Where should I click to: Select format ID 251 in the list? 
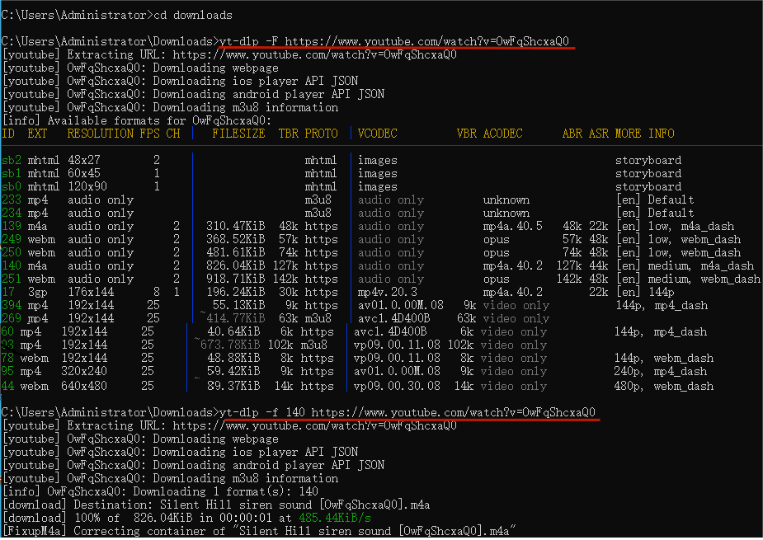pos(12,279)
